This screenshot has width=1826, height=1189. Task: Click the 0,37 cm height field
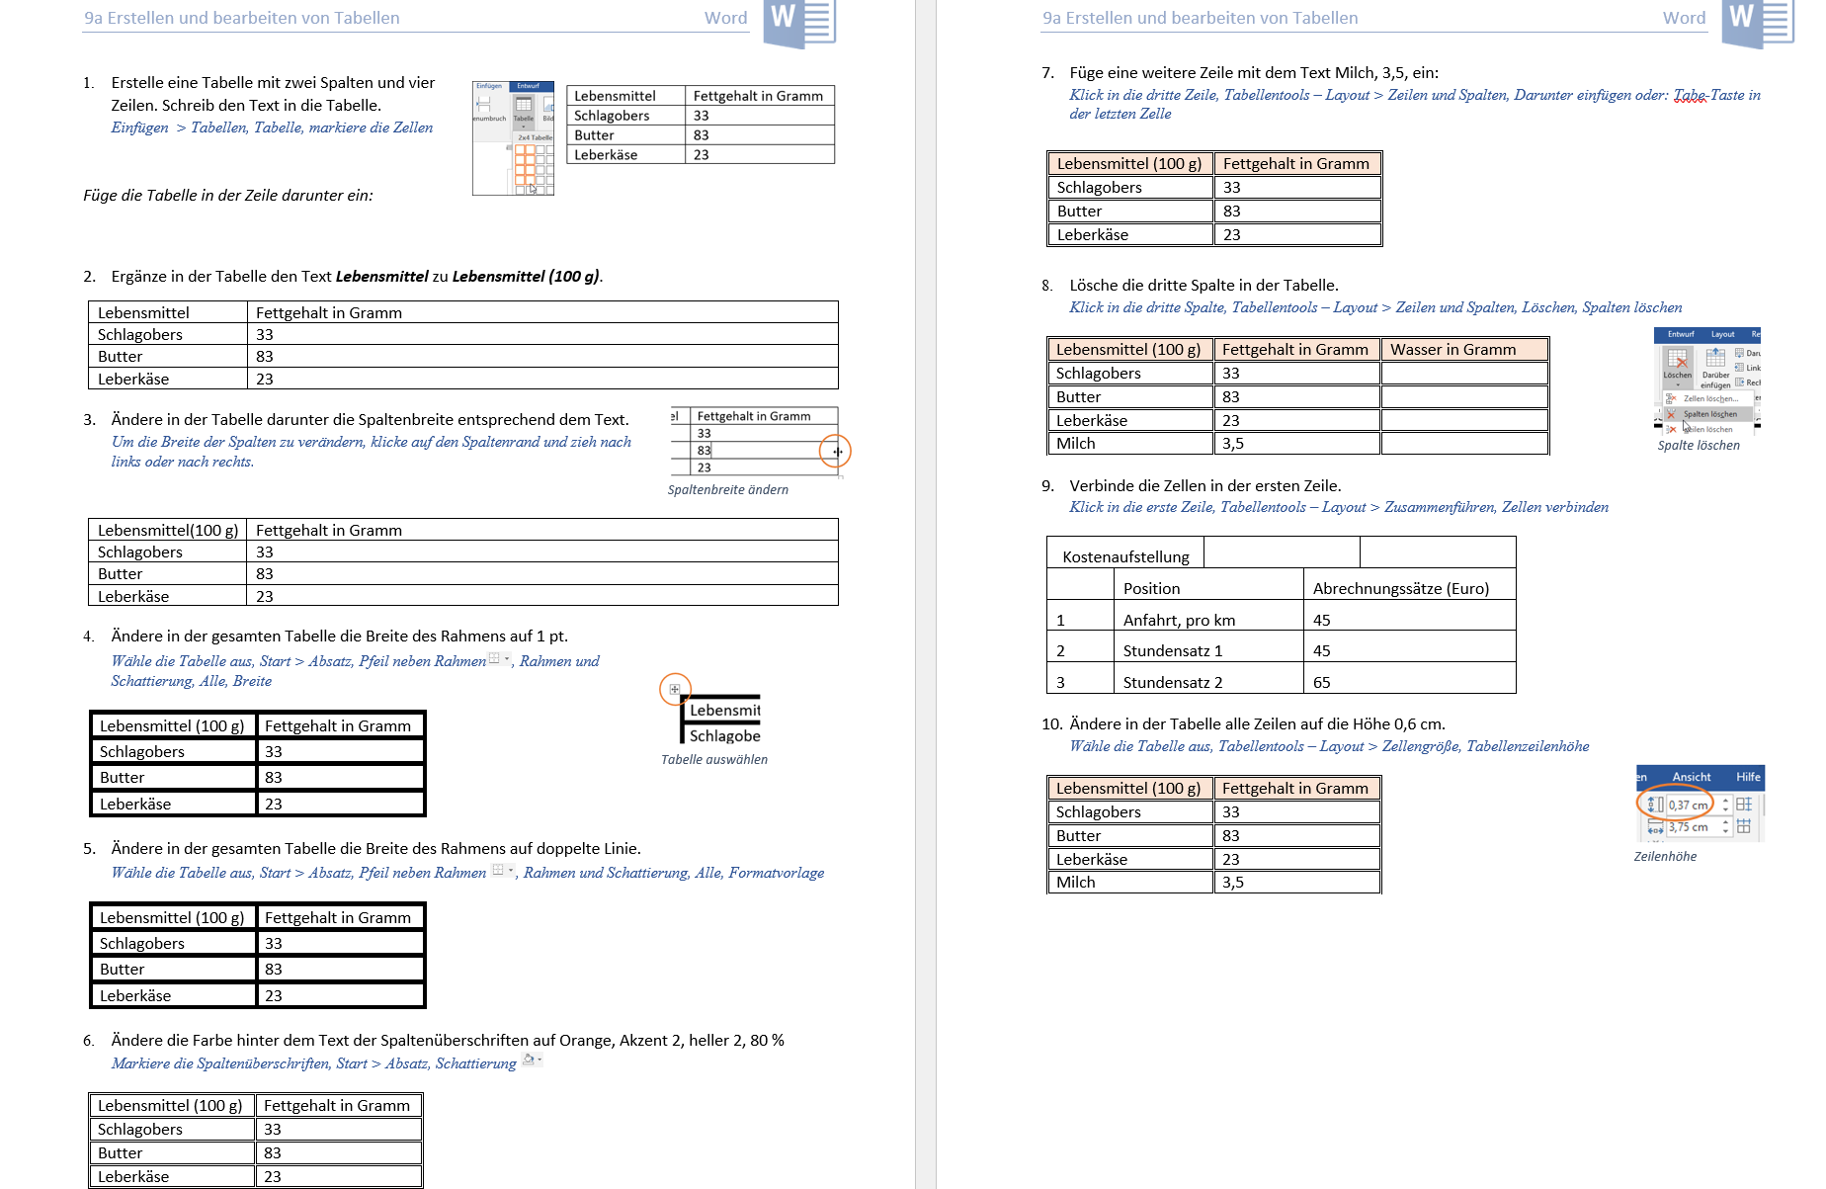coord(1689,805)
